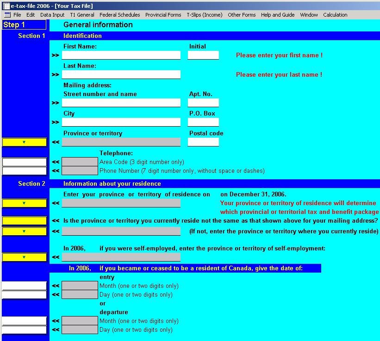380x341 pixels.
Task: Click in the First Name field
Action: 121,55
